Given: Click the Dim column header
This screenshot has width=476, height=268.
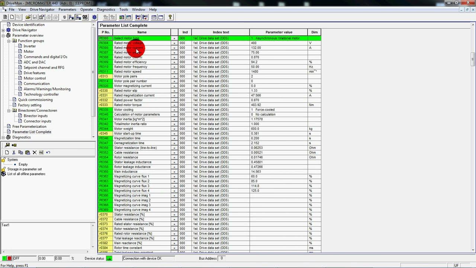Looking at the screenshot, I should point(314,32).
